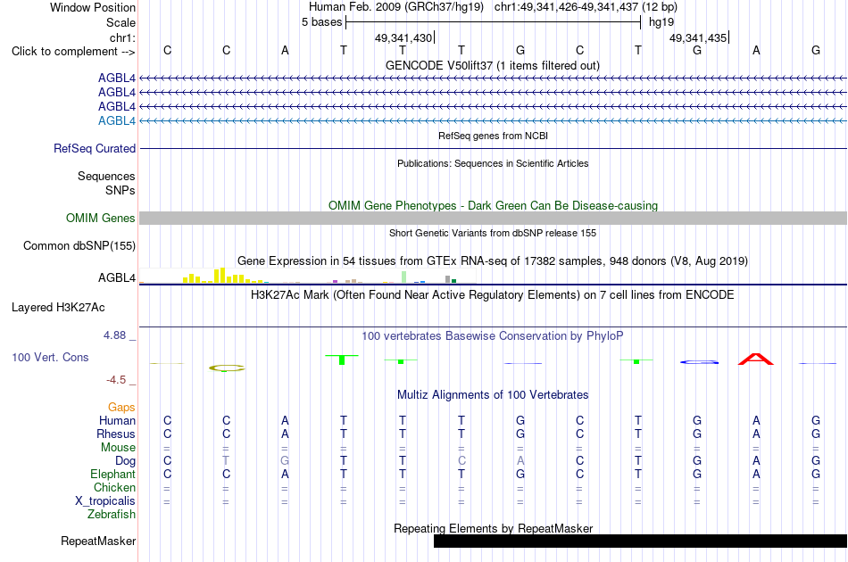Click the light-blue AGBL4 transcript label
The image size is (848, 562).
(x=117, y=121)
